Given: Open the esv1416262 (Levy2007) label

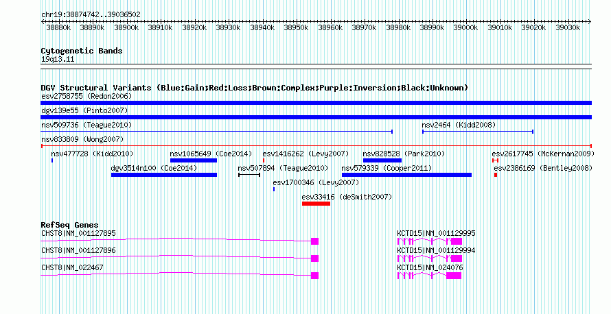Looking at the screenshot, I should (x=306, y=154).
